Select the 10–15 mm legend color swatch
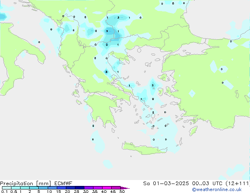 coord(52,188)
